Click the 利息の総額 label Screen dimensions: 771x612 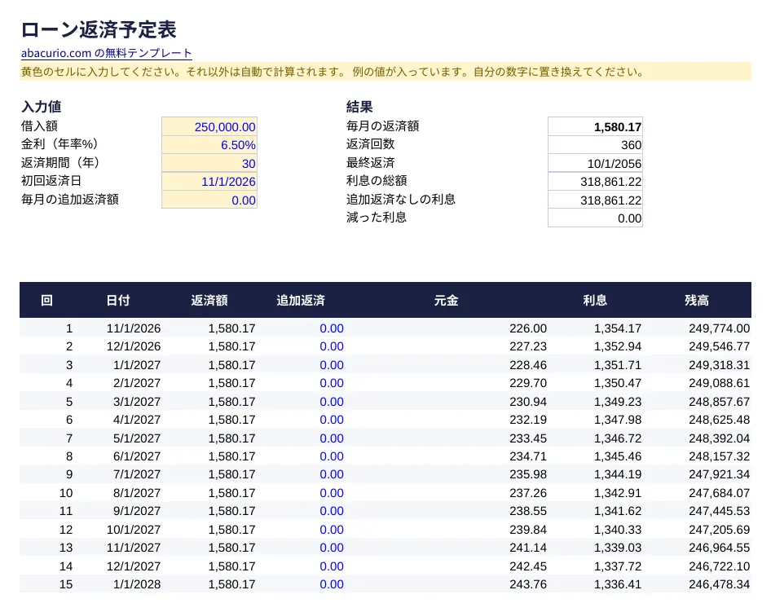pyautogui.click(x=377, y=180)
